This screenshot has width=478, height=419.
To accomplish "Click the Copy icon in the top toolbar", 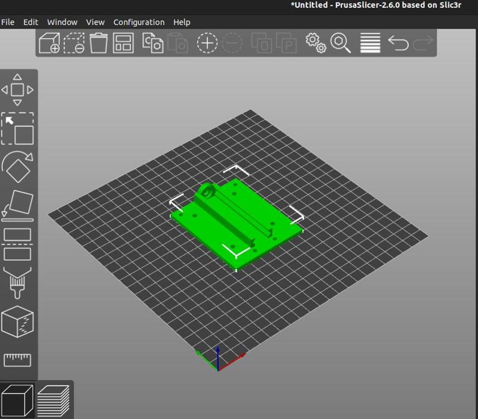I will pyautogui.click(x=152, y=43).
